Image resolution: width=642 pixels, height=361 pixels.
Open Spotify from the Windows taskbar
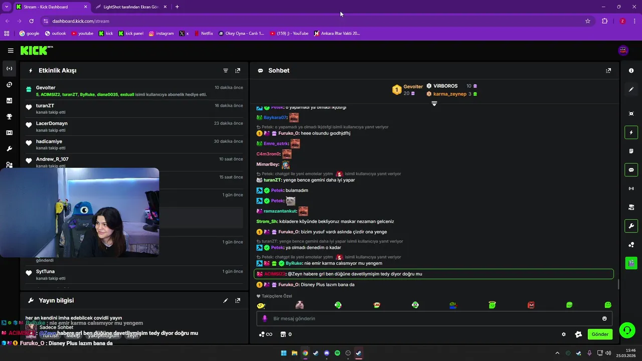[337, 353]
